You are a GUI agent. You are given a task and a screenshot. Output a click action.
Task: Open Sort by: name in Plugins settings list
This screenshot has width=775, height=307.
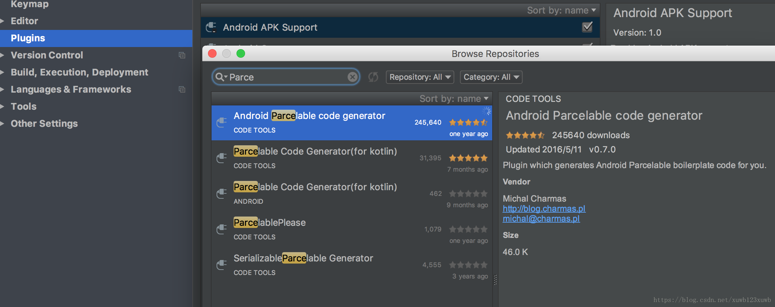click(561, 10)
